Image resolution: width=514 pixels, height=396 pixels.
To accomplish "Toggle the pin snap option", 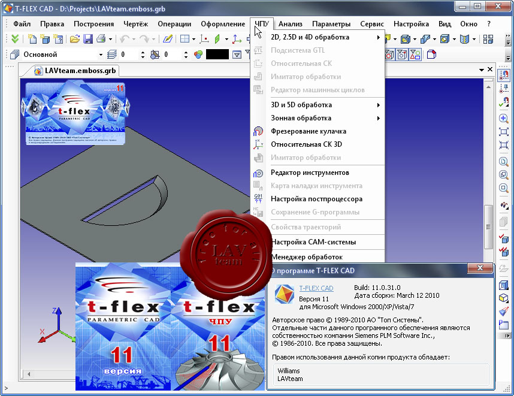I will click(503, 89).
